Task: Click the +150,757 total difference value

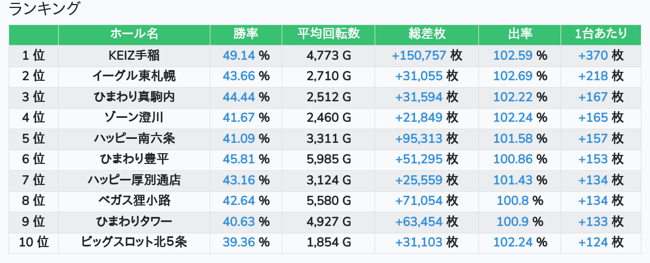Action: point(419,55)
